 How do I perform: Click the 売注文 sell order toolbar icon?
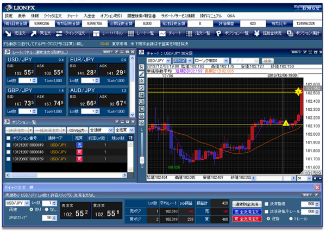coord(8,34)
